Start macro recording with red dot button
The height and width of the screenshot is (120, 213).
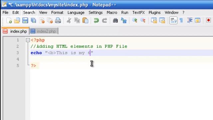[208, 20]
